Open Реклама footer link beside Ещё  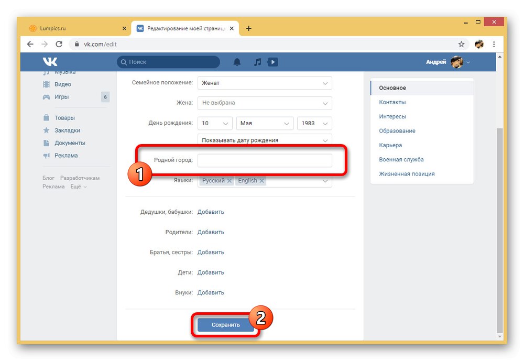click(53, 187)
